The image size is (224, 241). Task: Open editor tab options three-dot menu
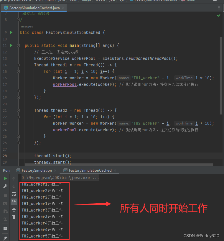tap(219, 8)
